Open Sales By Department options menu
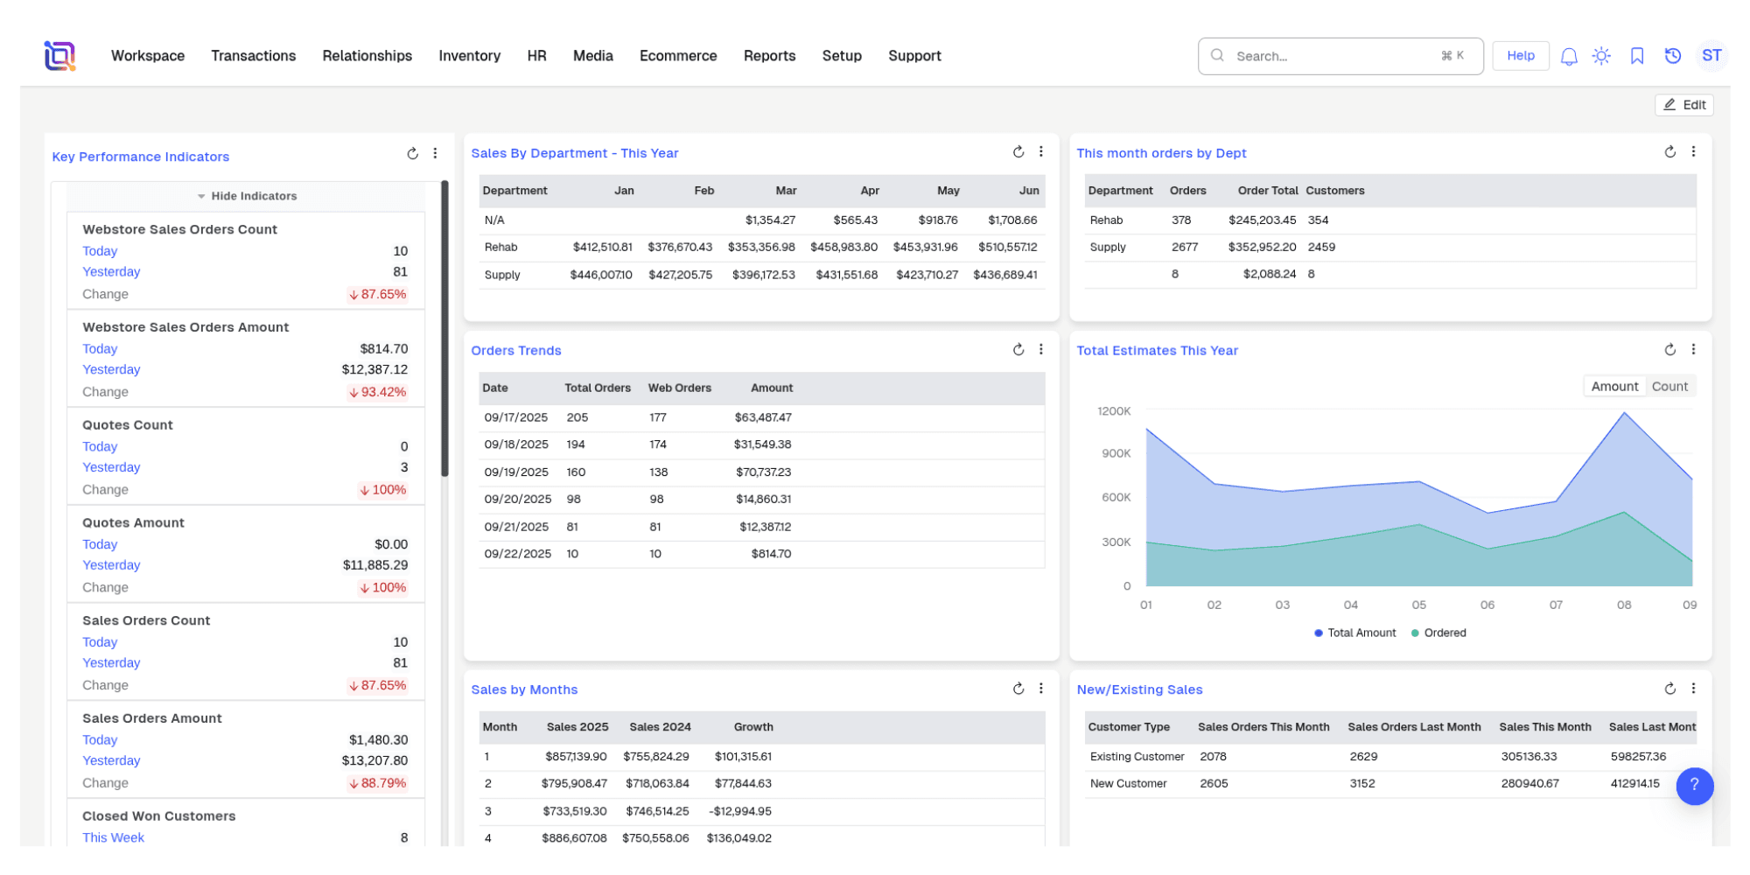Image resolution: width=1750 pixels, height=875 pixels. (x=1040, y=152)
